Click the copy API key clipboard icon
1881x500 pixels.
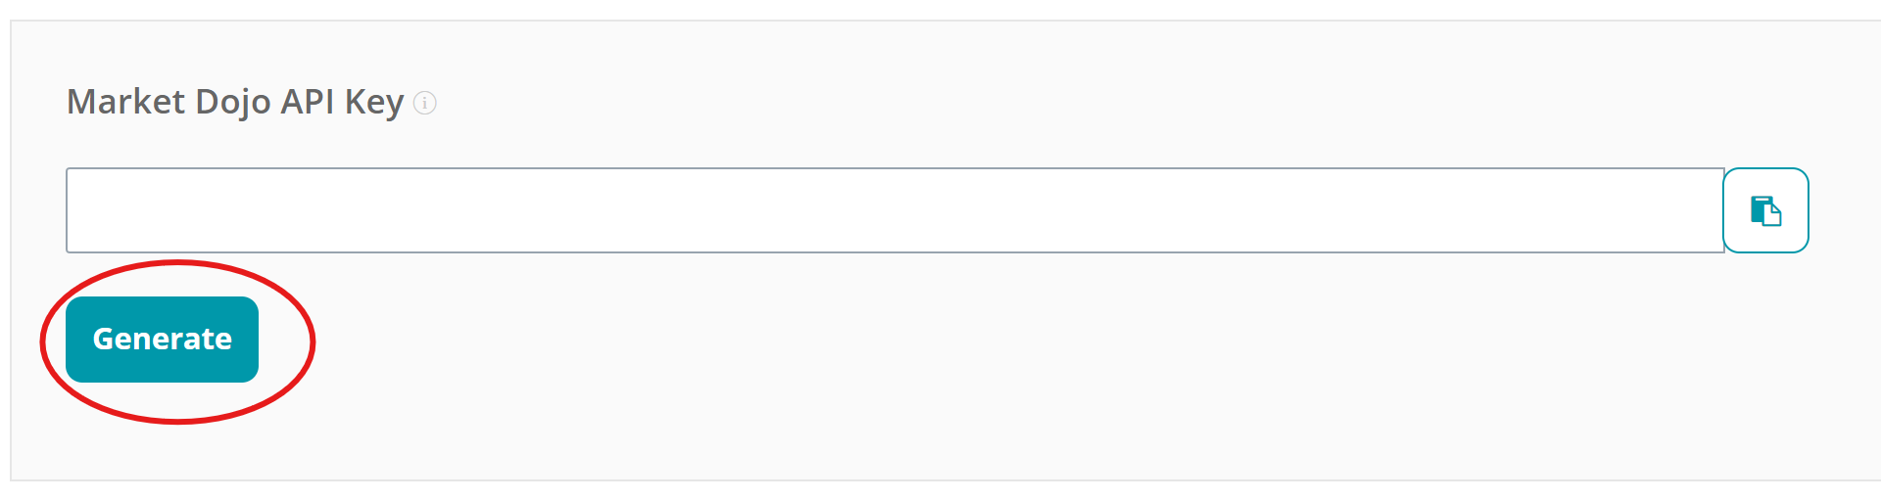tap(1765, 210)
